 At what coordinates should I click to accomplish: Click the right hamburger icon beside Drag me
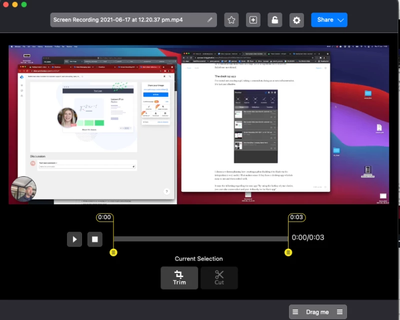point(339,312)
